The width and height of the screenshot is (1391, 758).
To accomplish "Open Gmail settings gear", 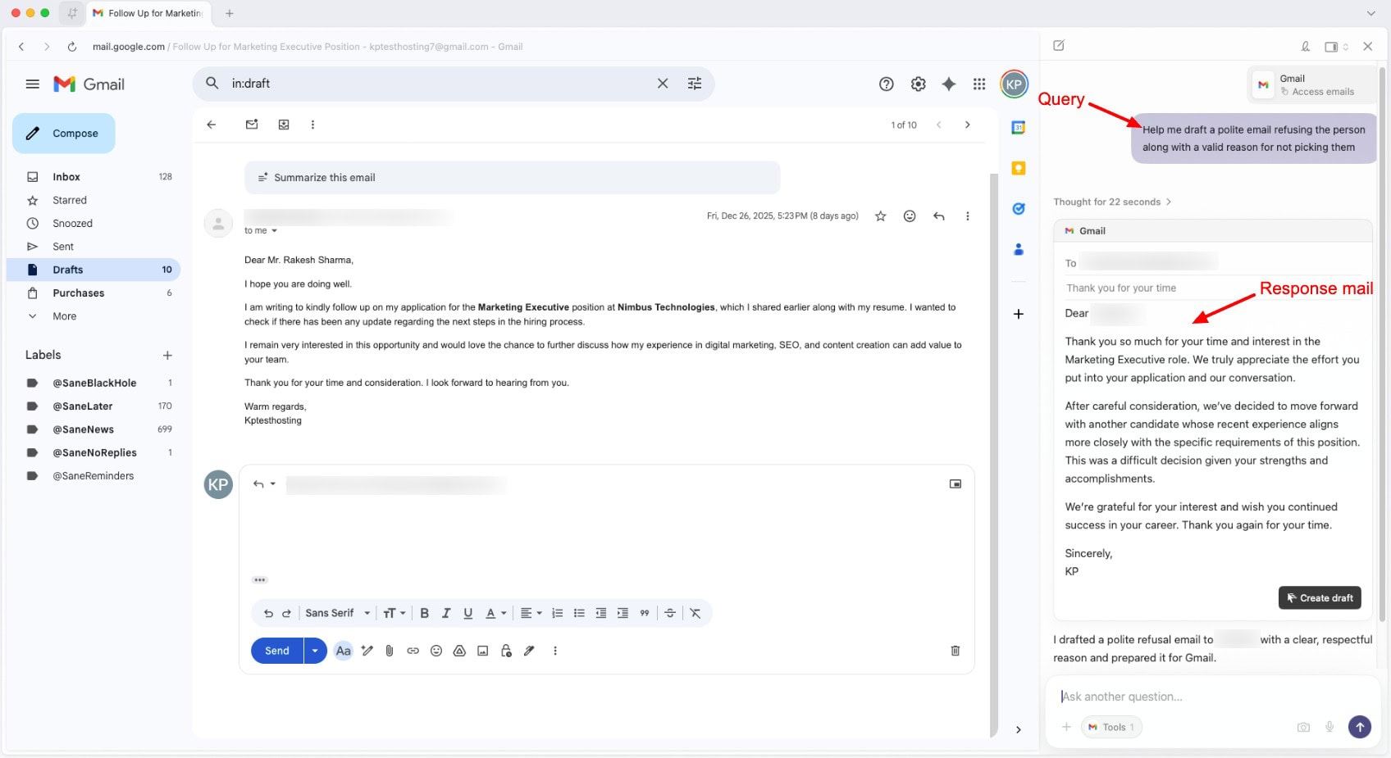I will pos(918,84).
